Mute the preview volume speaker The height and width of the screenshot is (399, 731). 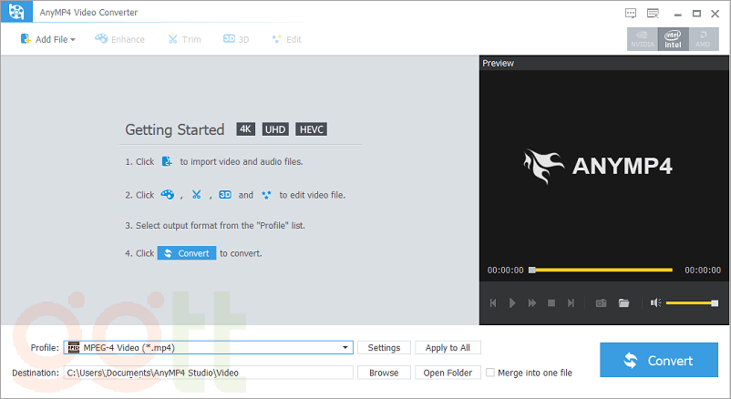tap(654, 302)
